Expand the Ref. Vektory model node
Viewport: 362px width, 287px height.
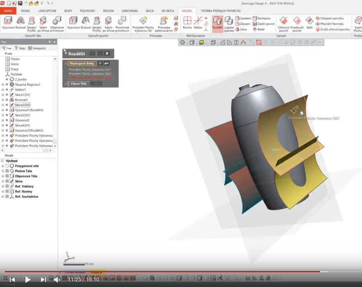click(x=3, y=187)
